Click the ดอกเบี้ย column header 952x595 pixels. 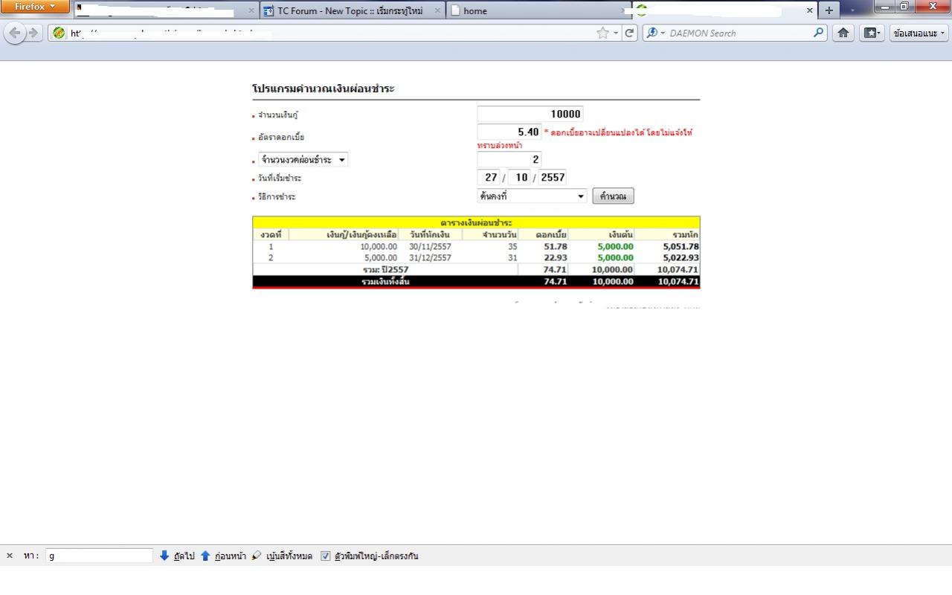click(551, 234)
